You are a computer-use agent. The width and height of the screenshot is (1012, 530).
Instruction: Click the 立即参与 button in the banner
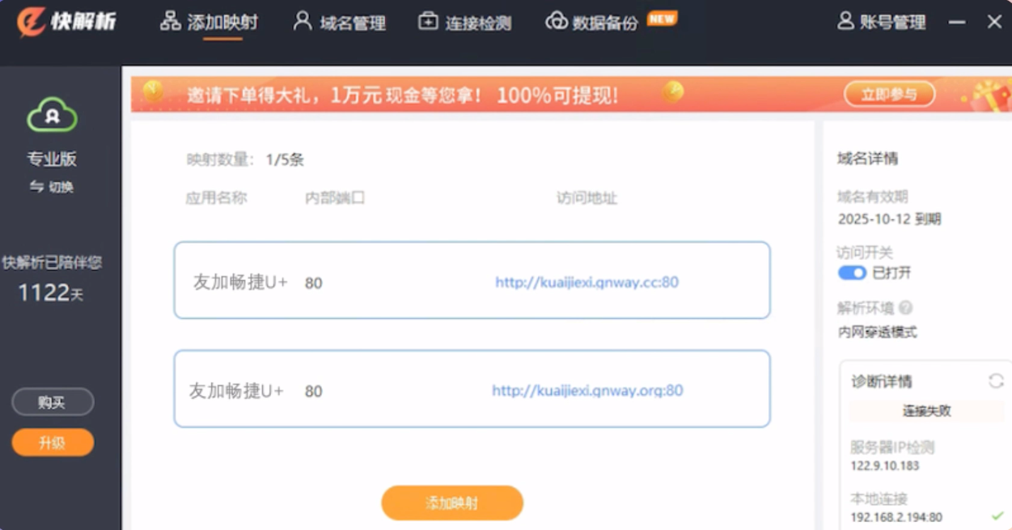889,95
